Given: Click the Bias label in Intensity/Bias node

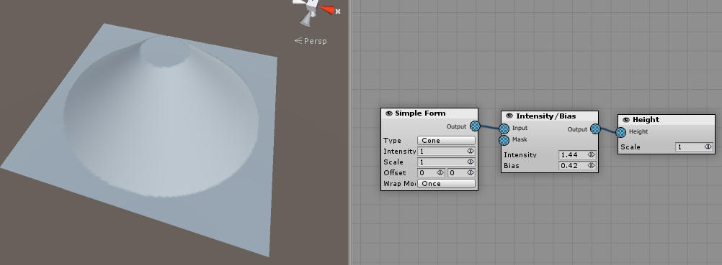Looking at the screenshot, I should (x=512, y=166).
